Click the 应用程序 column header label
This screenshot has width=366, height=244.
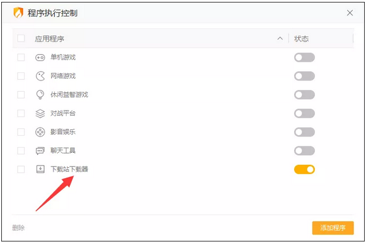50,39
